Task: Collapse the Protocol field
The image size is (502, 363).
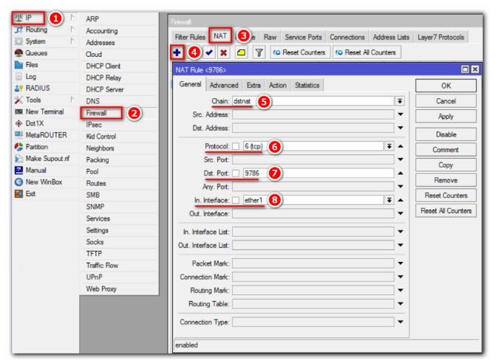Action: click(401, 146)
